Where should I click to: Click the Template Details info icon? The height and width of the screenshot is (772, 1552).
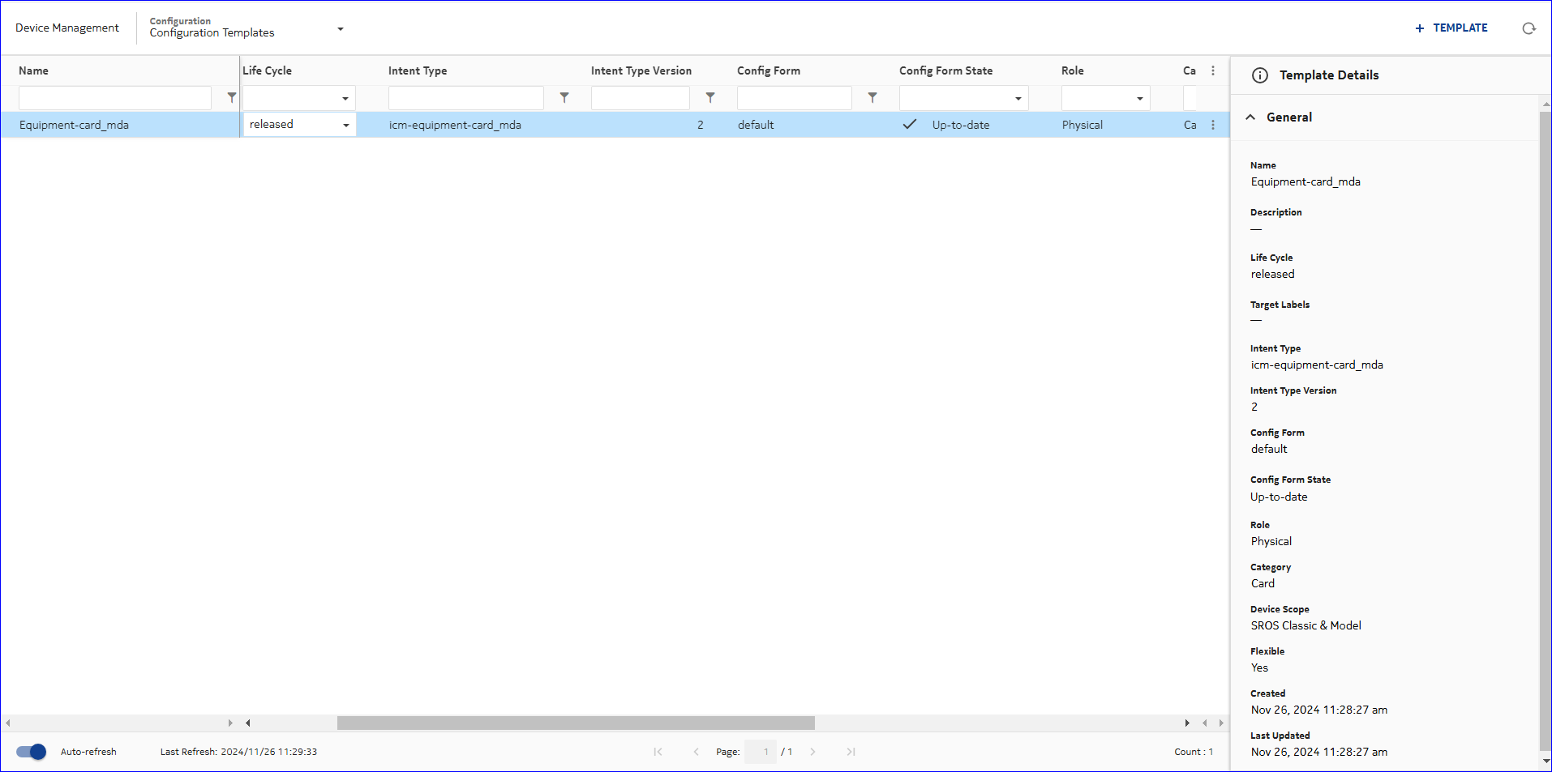1260,75
